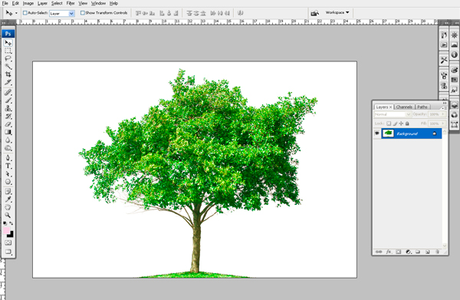Screen dimensions: 460x300
Task: Delete layer with trash icon
Action: [437, 252]
